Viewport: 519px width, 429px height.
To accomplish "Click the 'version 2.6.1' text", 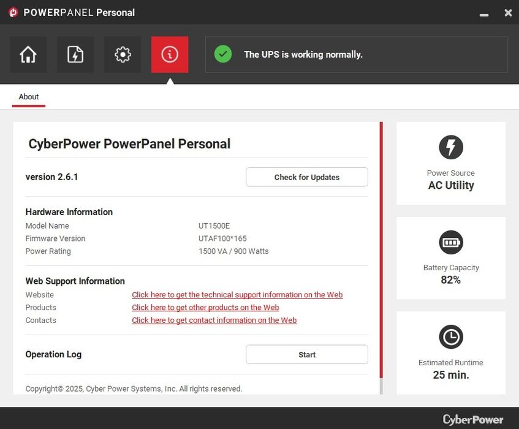I will [x=51, y=177].
